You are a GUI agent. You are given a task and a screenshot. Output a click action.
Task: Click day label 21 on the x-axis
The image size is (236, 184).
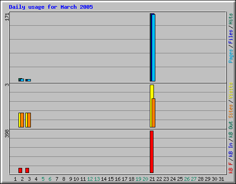[x=152, y=179]
